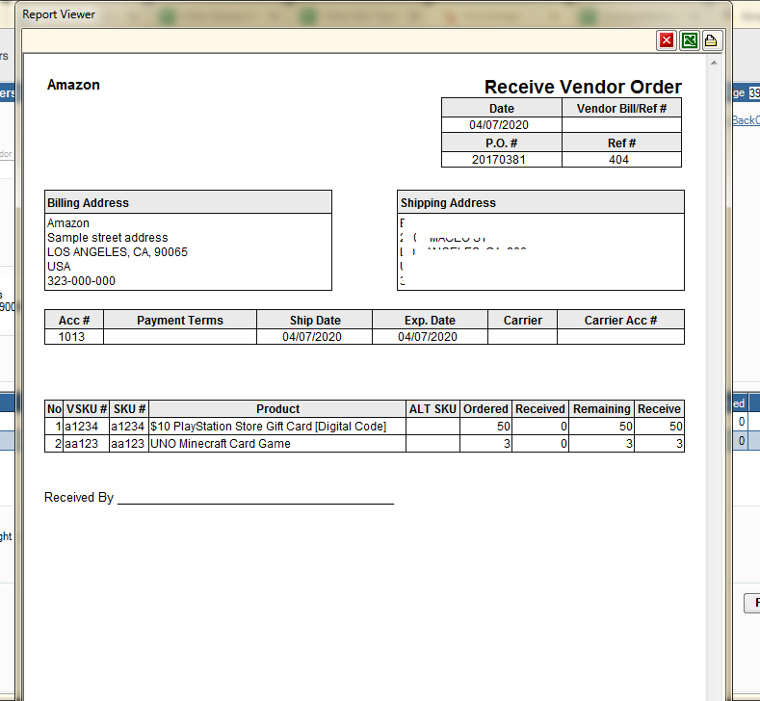The image size is (760, 701).
Task: Click the Payment Terms column header
Action: coord(180,320)
